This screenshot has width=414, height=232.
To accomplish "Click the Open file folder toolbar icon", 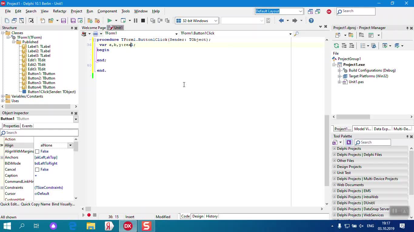I will click(51, 21).
